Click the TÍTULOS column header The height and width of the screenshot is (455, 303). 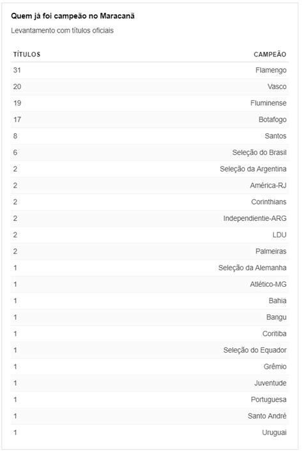[27, 54]
